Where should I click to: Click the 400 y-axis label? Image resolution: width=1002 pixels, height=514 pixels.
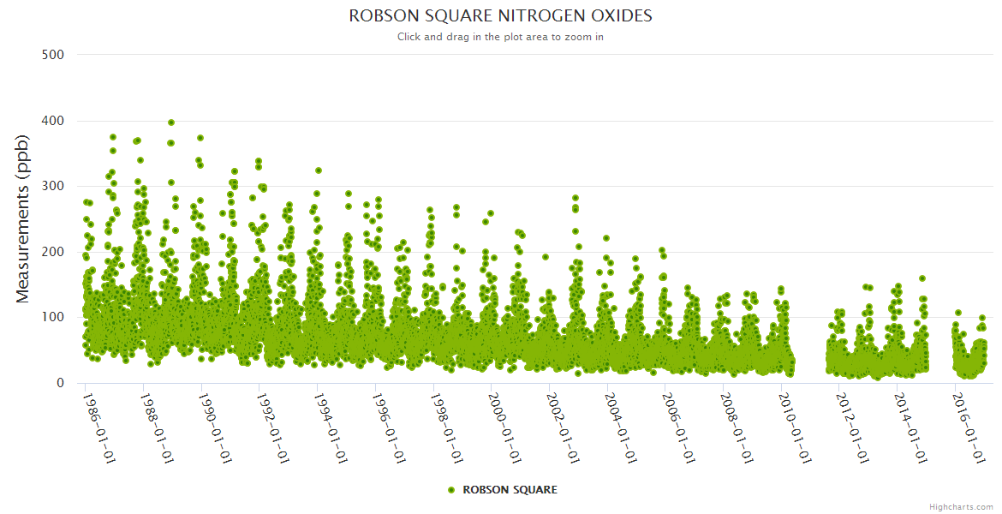point(53,121)
